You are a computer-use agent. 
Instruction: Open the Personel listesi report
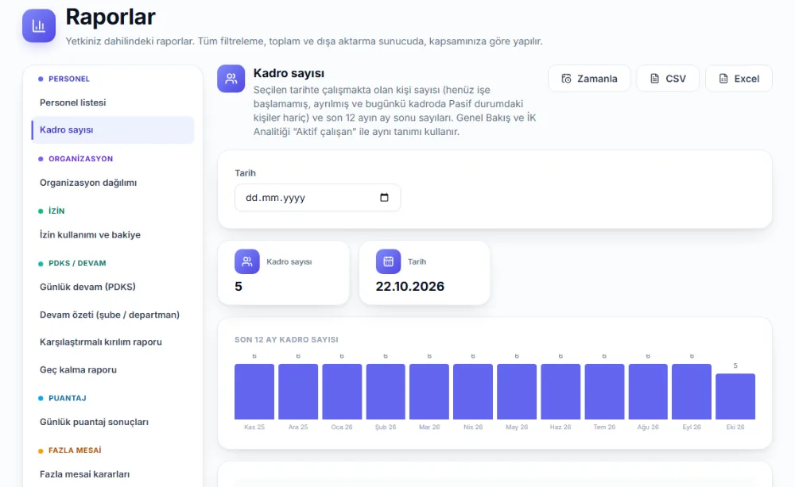(x=113, y=102)
